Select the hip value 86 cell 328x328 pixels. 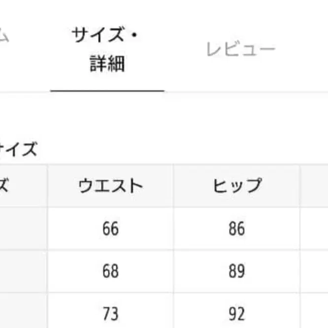pos(237,229)
